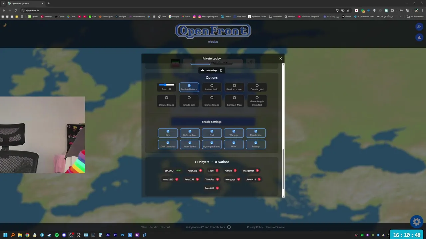Close the Private Lobby dialog
The height and width of the screenshot is (239, 426).
pos(281,58)
